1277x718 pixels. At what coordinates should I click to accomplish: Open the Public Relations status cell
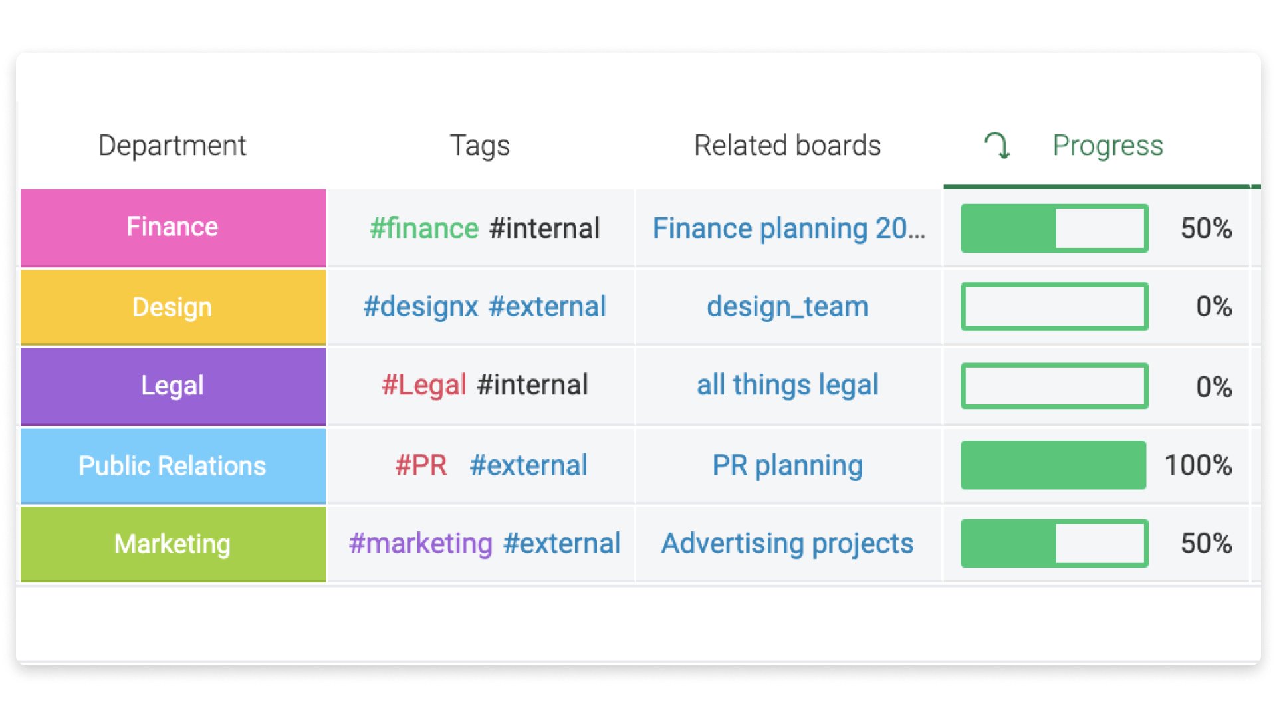tap(173, 465)
